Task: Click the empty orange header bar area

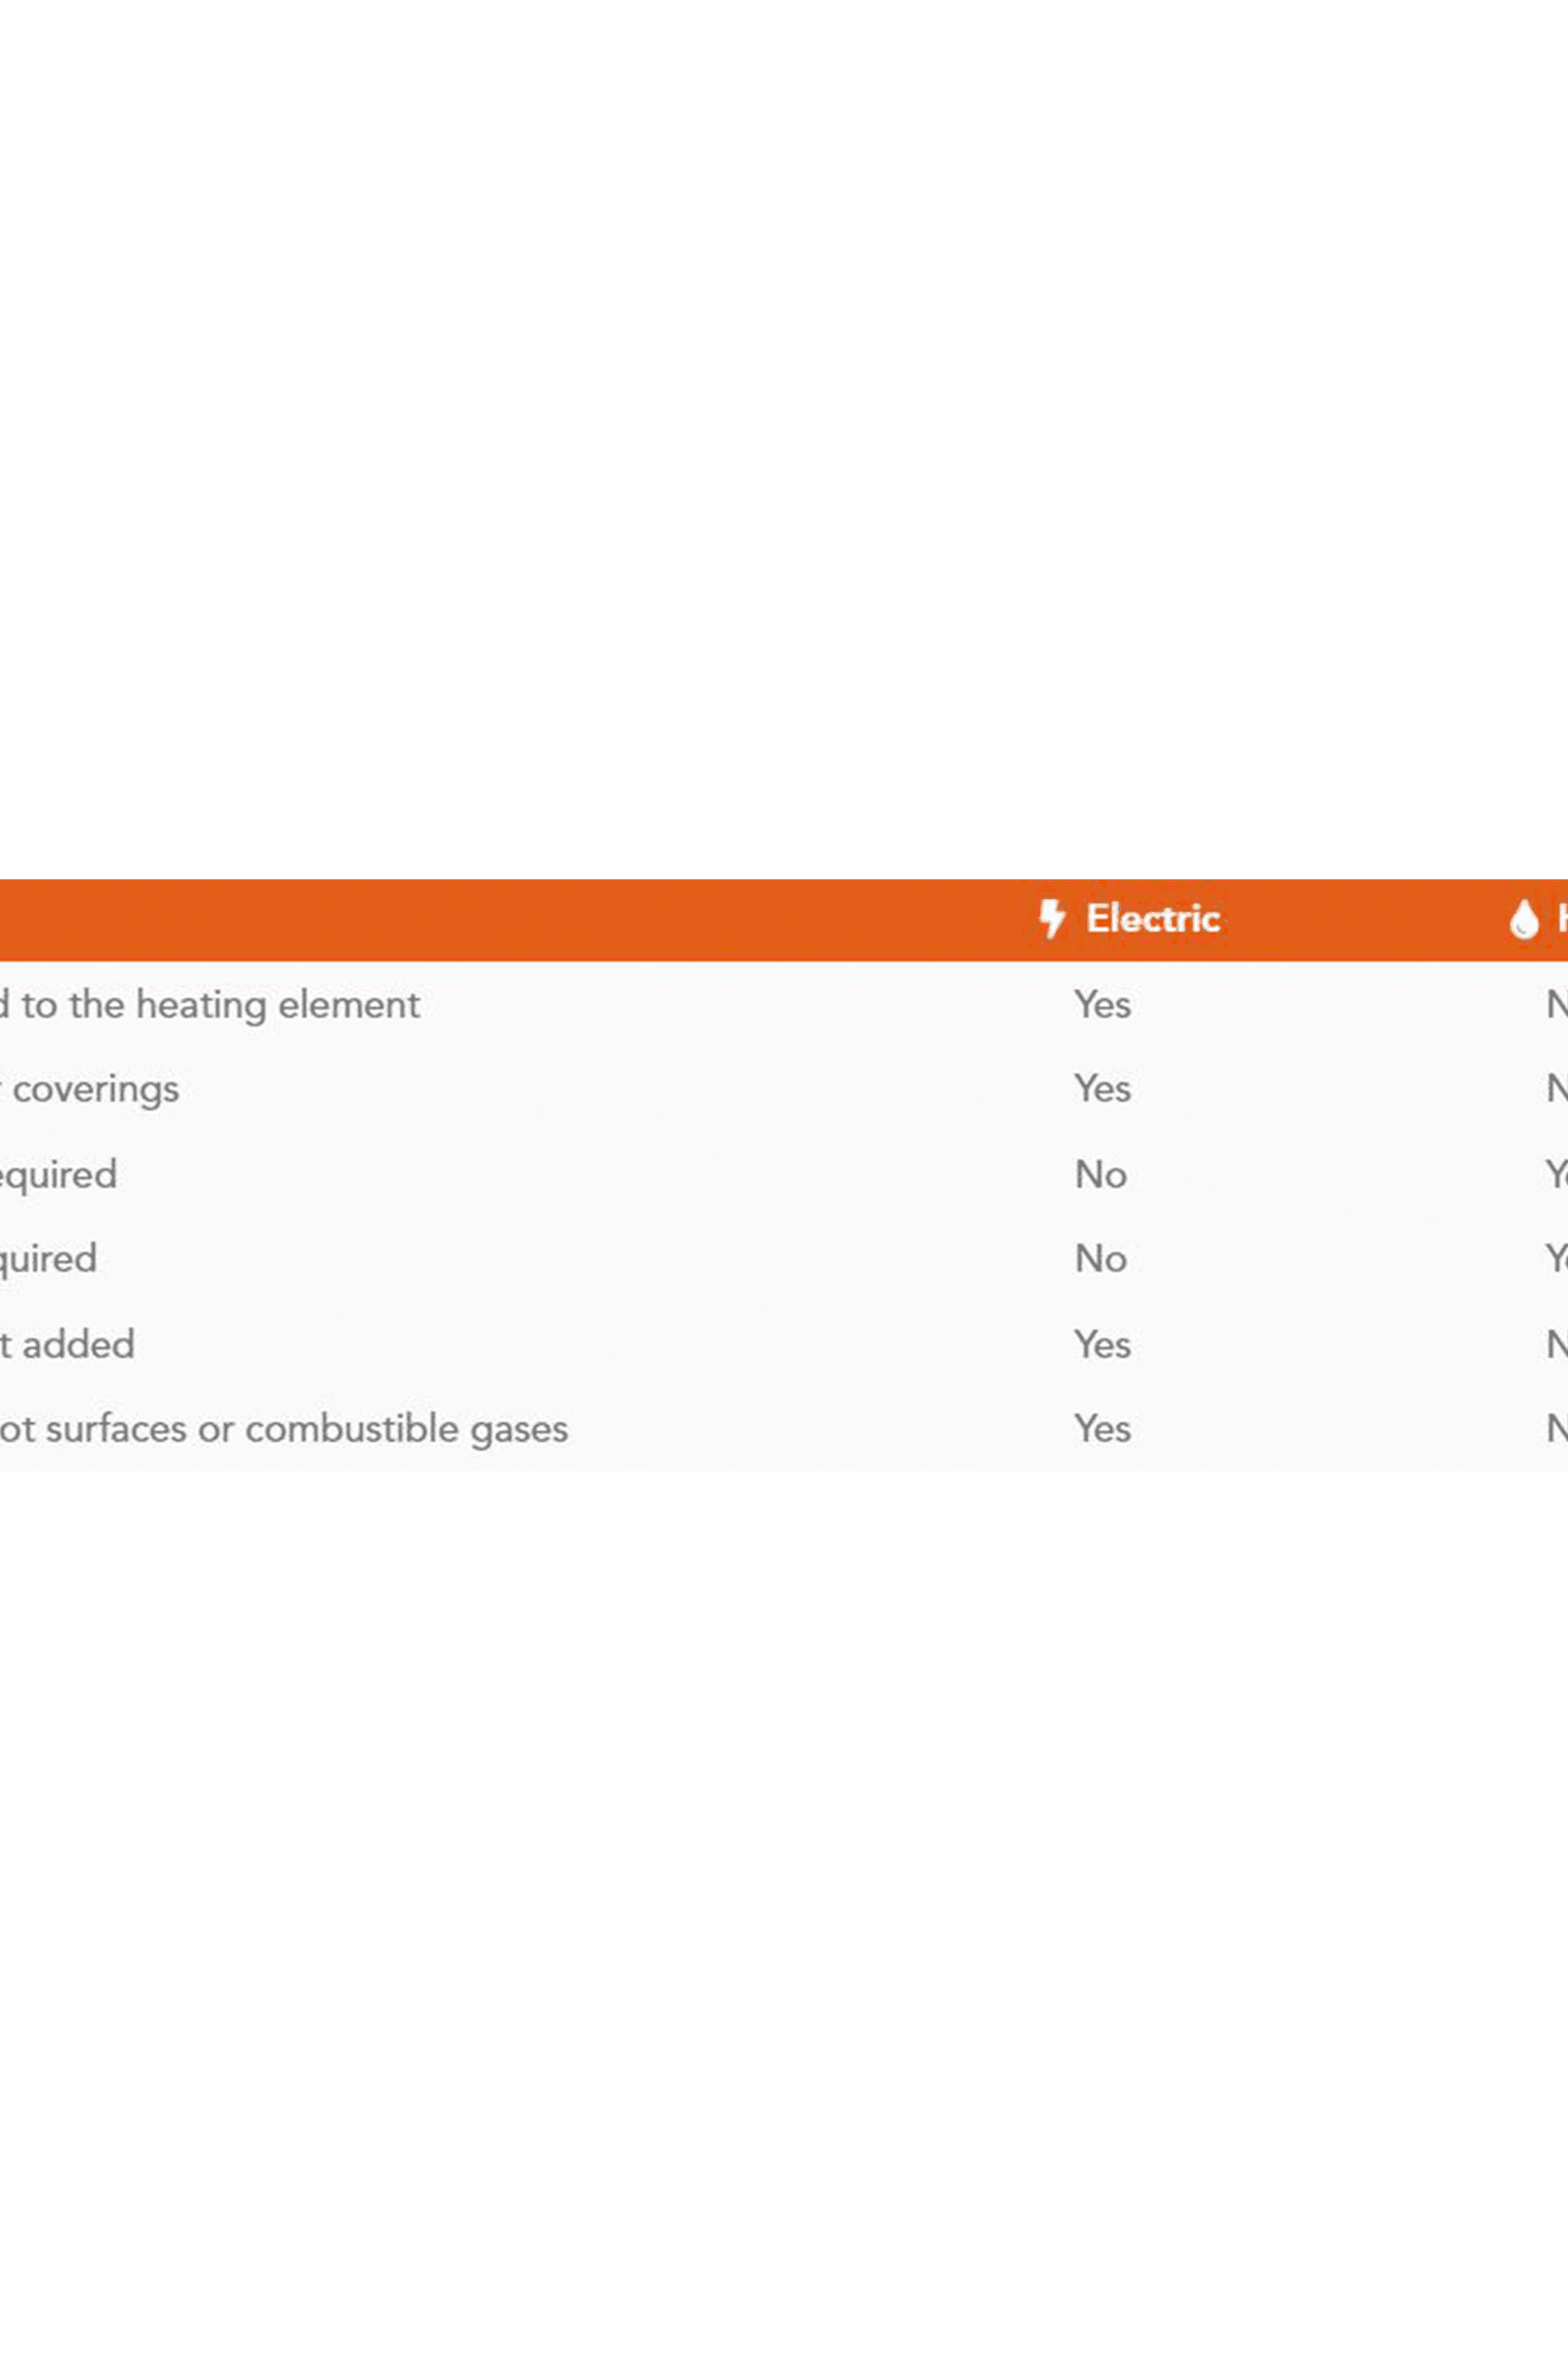Action: click(x=500, y=920)
